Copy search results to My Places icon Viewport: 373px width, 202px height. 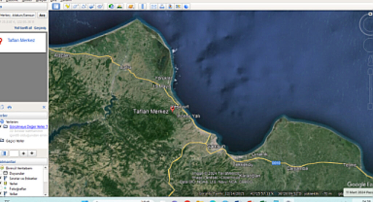coord(2,107)
